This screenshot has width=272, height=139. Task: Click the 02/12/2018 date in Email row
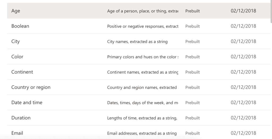243,133
